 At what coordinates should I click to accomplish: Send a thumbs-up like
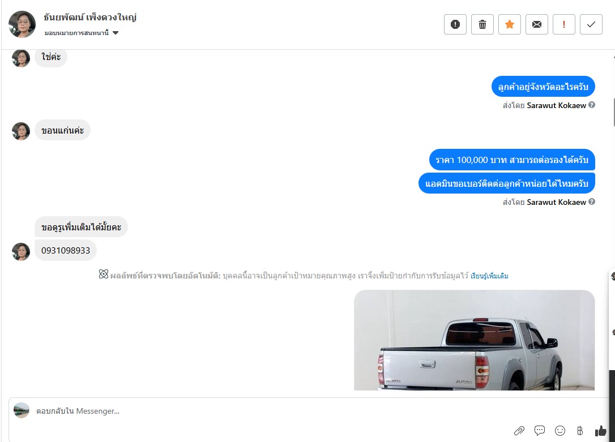tap(600, 431)
